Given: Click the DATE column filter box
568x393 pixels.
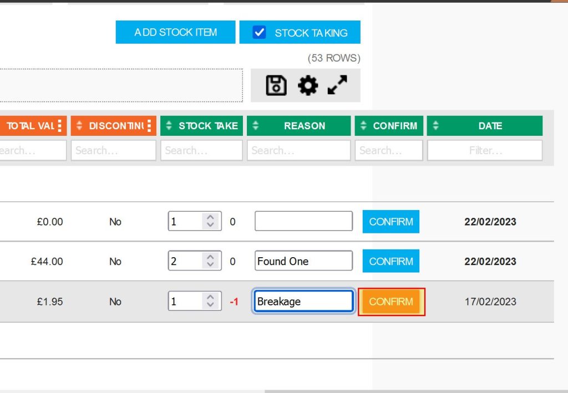Looking at the screenshot, I should [484, 150].
